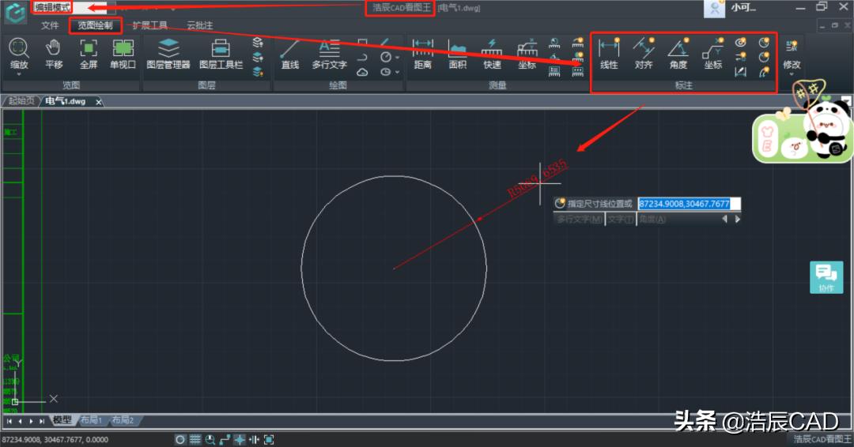Toggle object snap circle in status bar

179,439
